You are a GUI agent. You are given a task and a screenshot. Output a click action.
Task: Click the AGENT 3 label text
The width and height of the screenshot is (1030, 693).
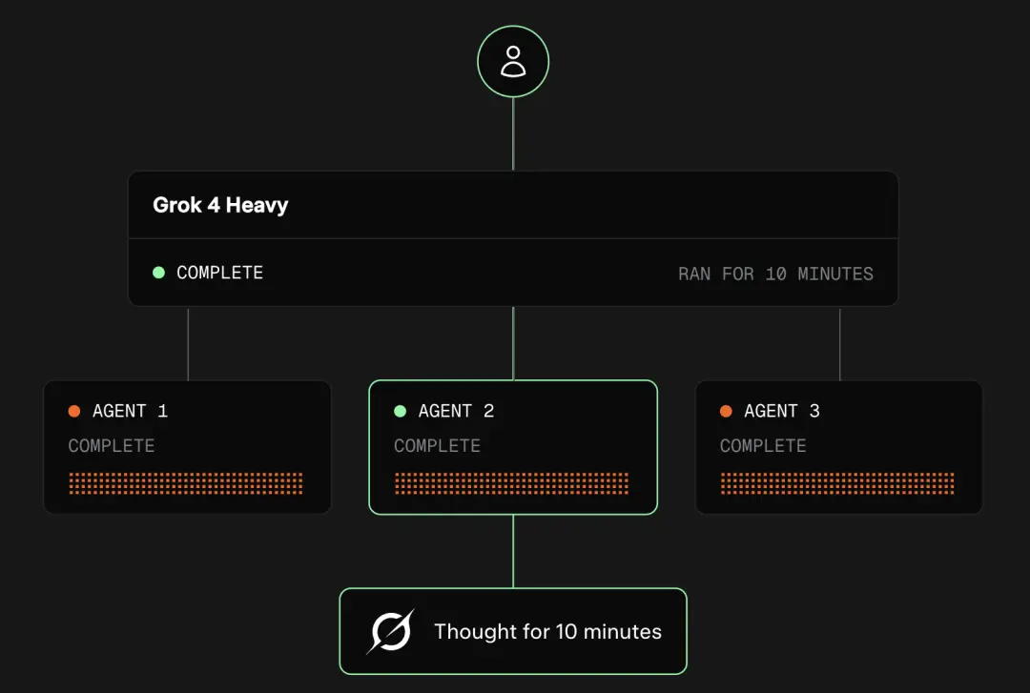point(782,411)
